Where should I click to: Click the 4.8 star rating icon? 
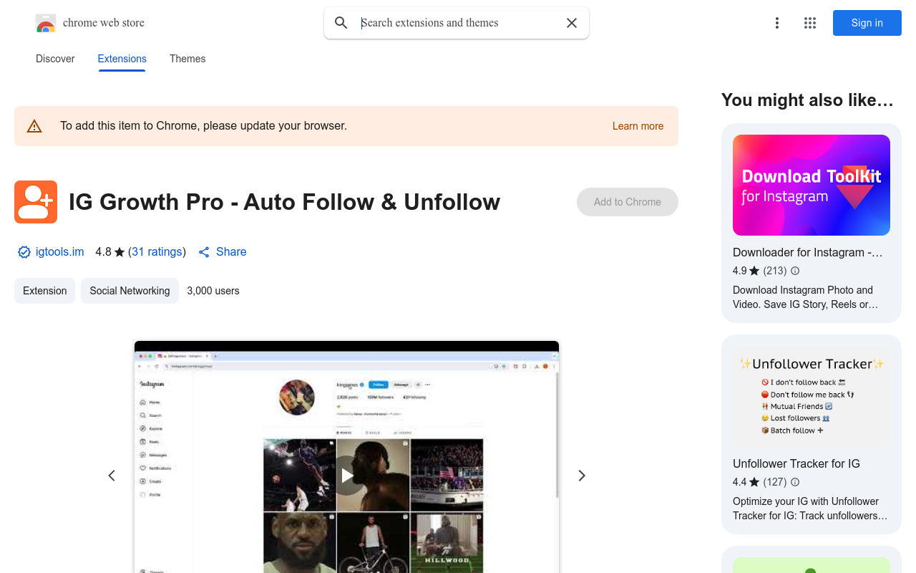coord(120,252)
